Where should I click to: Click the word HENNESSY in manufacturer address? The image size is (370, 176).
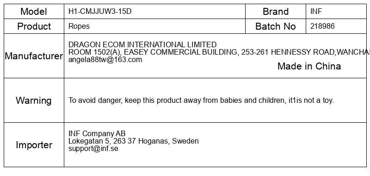point(291,52)
